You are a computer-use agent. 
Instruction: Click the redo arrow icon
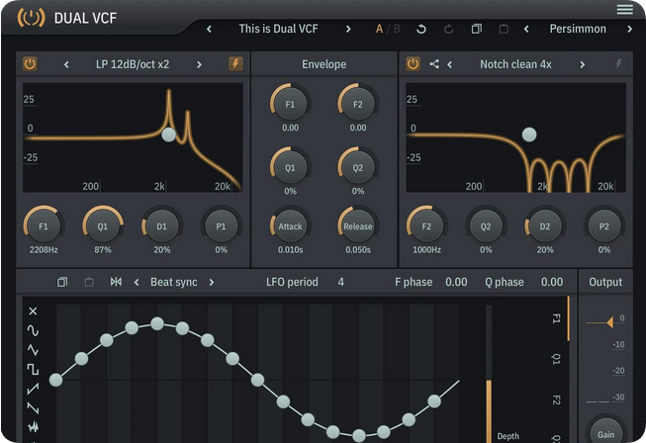coord(449,29)
